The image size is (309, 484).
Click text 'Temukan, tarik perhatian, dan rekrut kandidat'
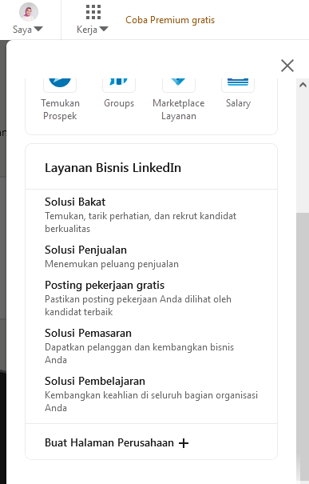(x=141, y=216)
